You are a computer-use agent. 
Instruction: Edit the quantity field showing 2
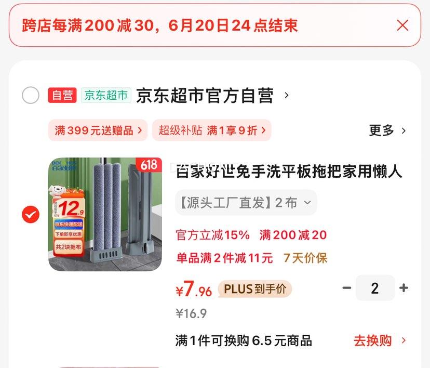click(375, 288)
